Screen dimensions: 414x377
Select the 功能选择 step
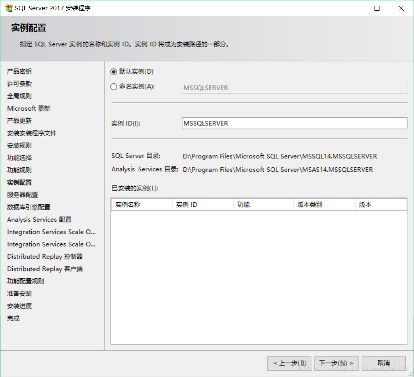(19, 158)
